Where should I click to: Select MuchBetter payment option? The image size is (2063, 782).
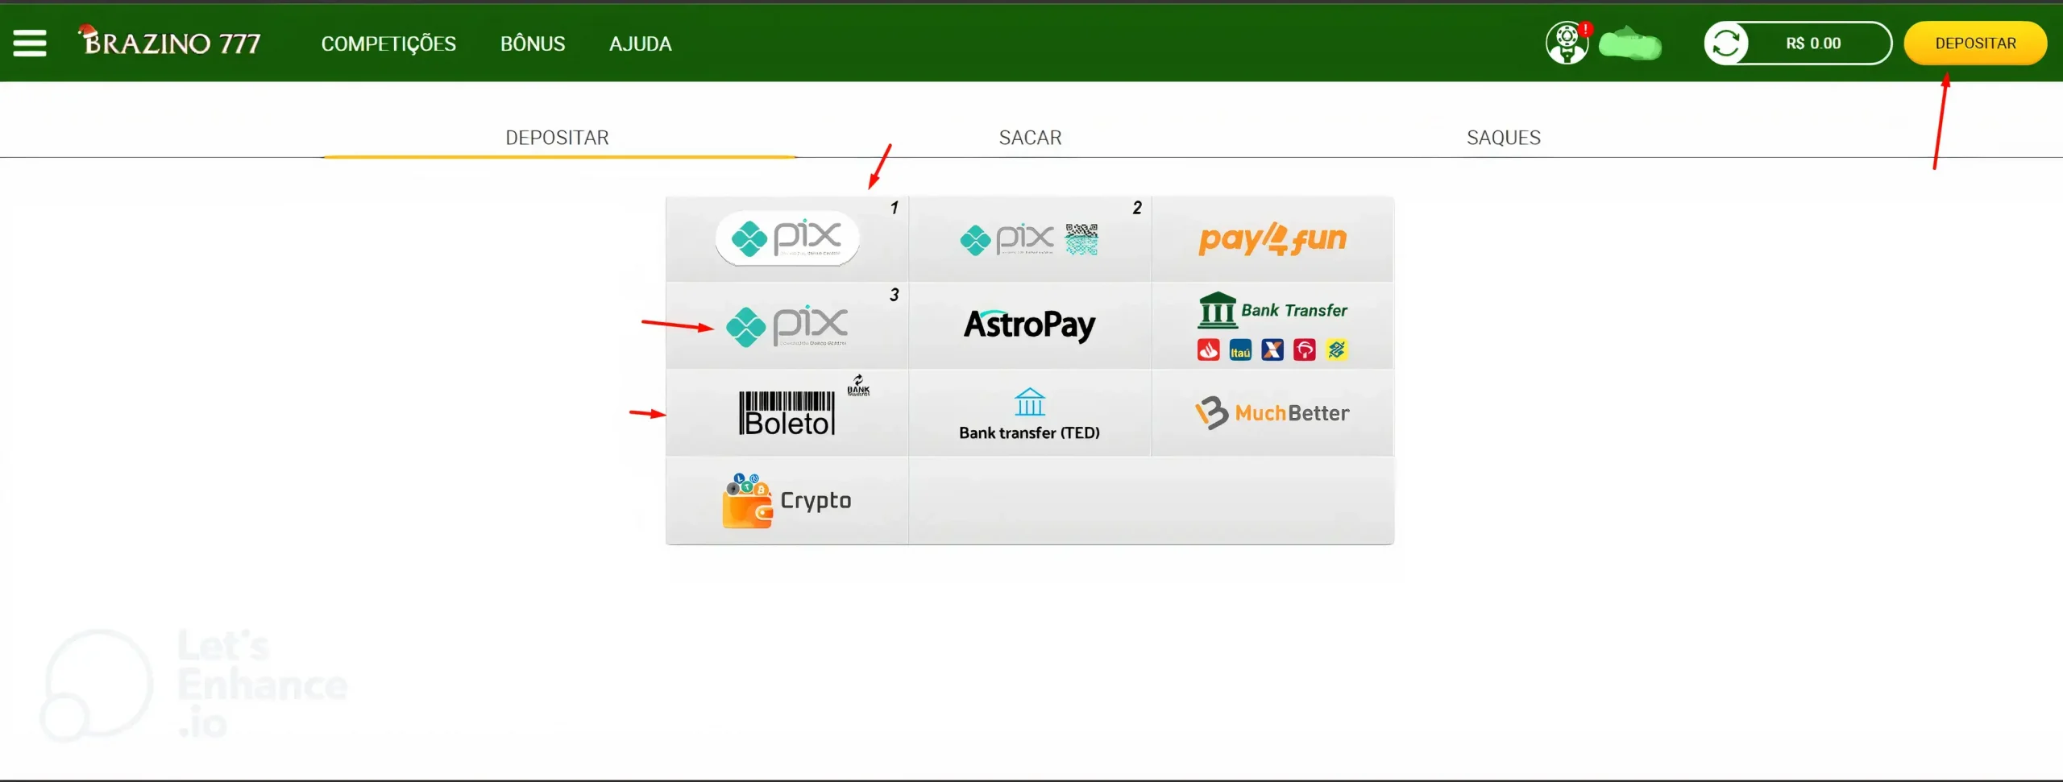point(1272,413)
